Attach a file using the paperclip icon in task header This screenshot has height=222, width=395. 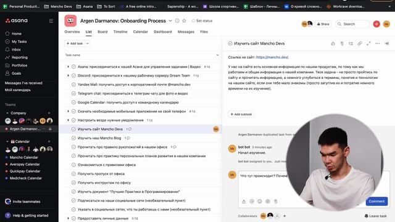[342, 44]
